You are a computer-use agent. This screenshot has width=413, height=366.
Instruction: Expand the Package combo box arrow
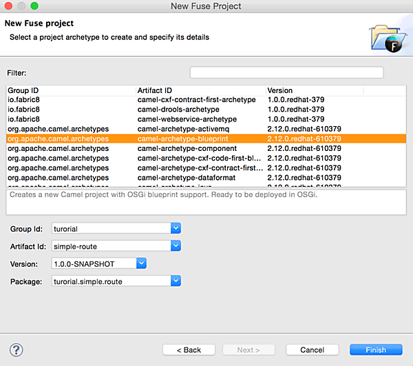(x=176, y=281)
